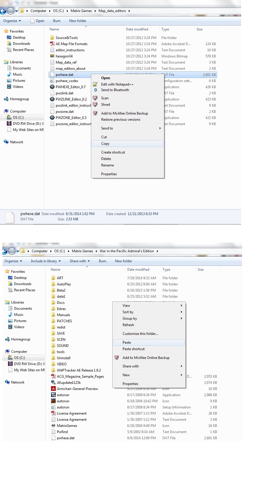
Task: Click the Bluetooth icon in context menu
Action: 95,90
